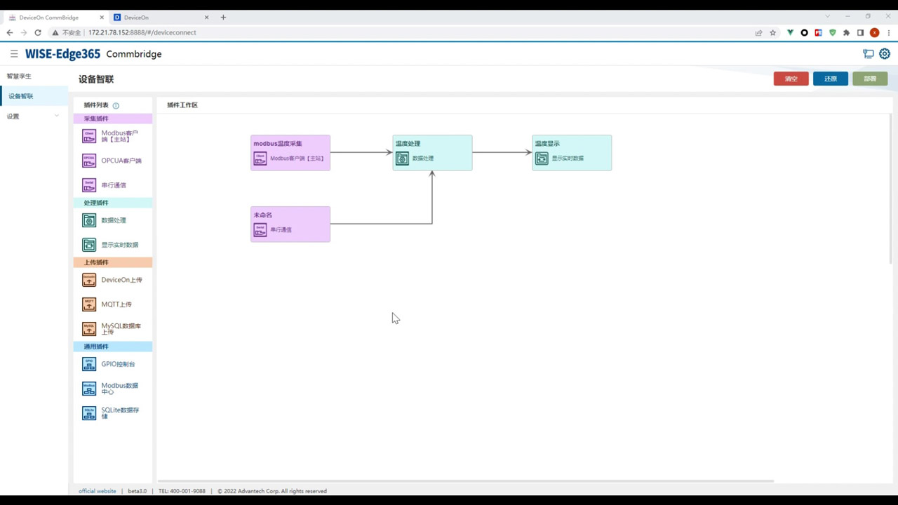Click the workspace horizontal scrollbar
The image size is (898, 505).
pos(467,481)
